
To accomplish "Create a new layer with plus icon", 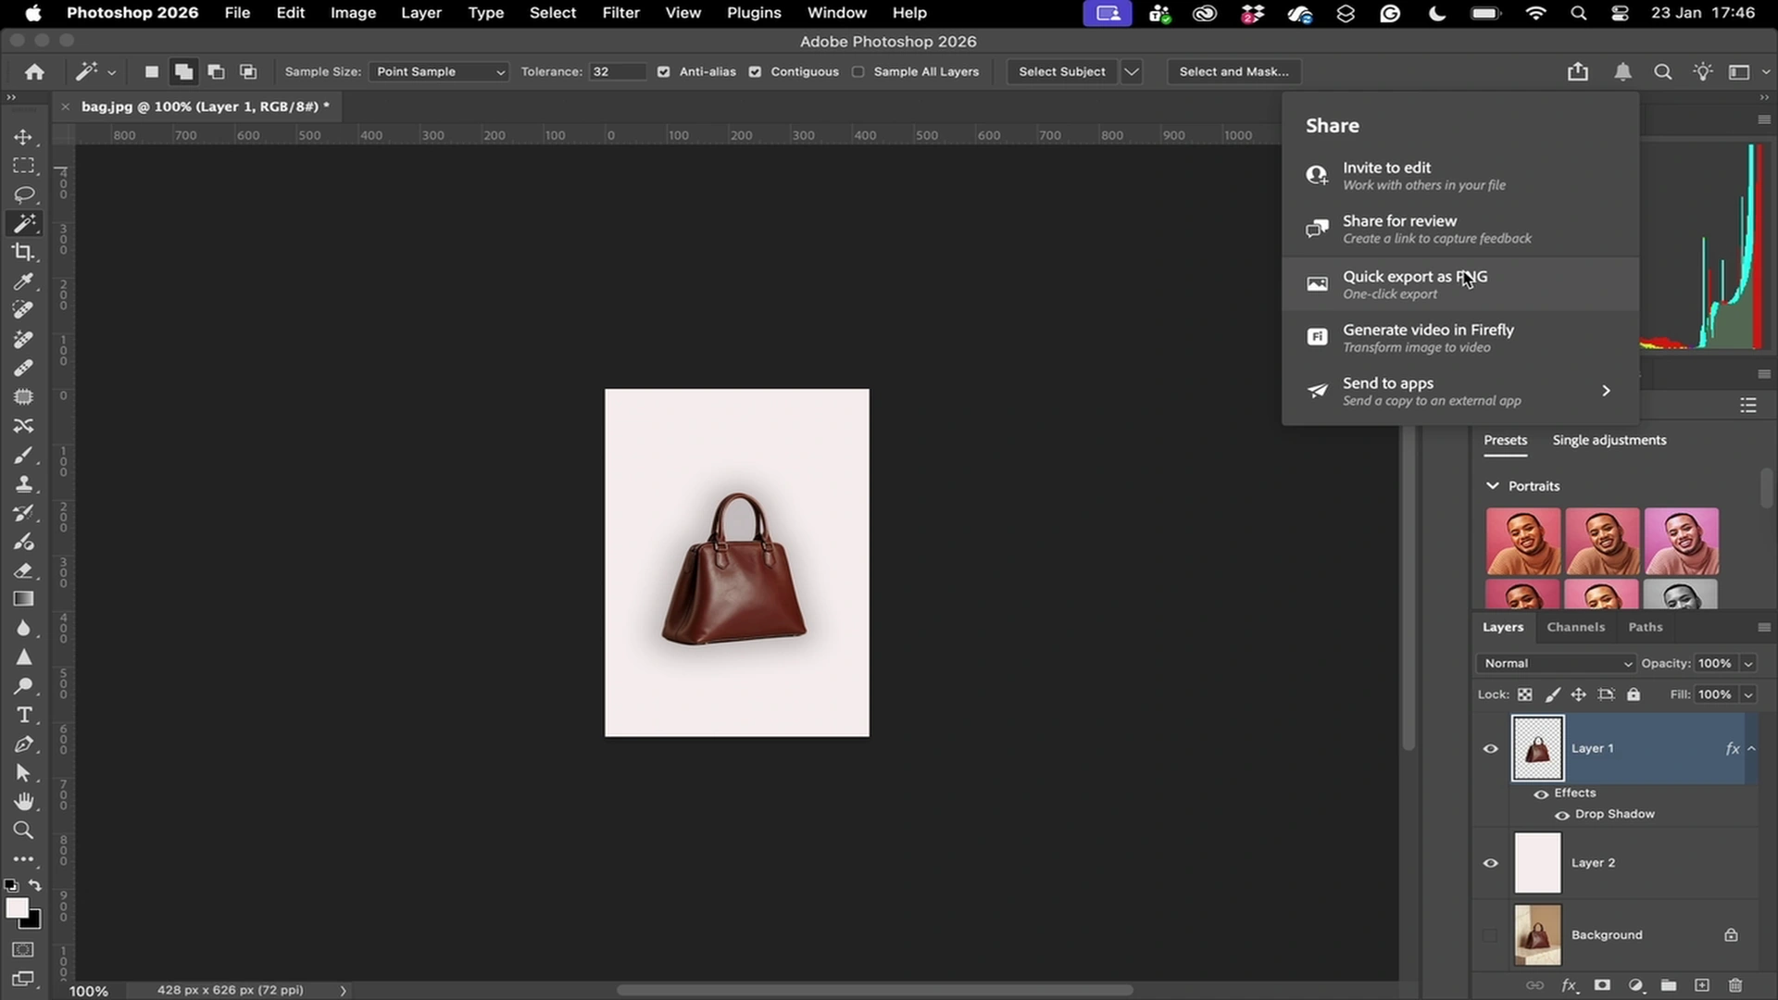I will [x=1702, y=985].
